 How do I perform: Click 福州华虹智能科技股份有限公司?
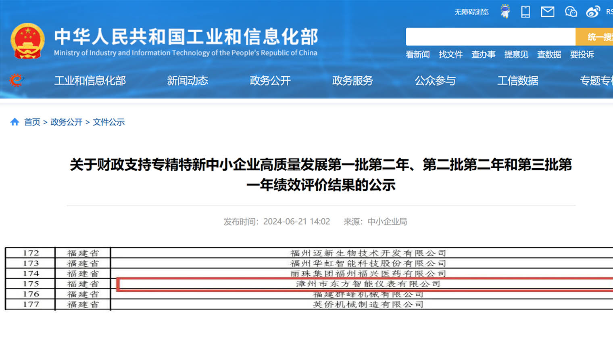[x=368, y=263]
